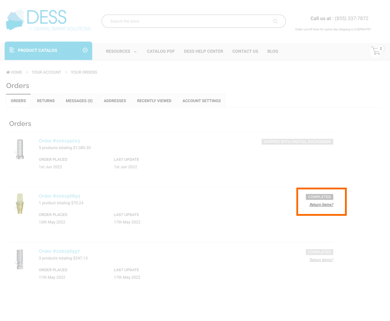Click the search magnifier icon
Screen dimensions: 390x321
pyautogui.click(x=275, y=21)
